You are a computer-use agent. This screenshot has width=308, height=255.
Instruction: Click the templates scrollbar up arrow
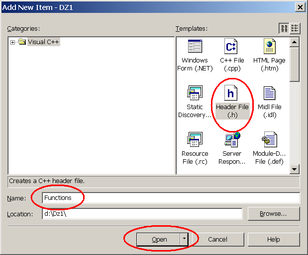point(294,42)
